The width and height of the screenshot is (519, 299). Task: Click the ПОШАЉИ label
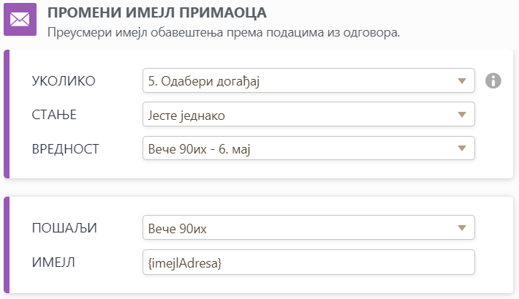tap(64, 228)
